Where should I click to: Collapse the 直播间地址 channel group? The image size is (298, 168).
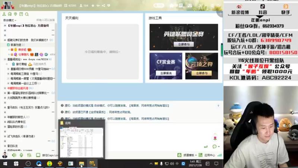click(5, 59)
